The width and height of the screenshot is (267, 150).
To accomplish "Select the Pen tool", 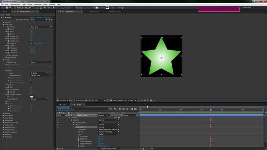I will pyautogui.click(x=30, y=7).
